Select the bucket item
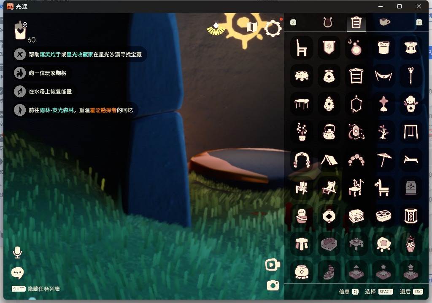The height and width of the screenshot is (303, 432). [x=383, y=48]
